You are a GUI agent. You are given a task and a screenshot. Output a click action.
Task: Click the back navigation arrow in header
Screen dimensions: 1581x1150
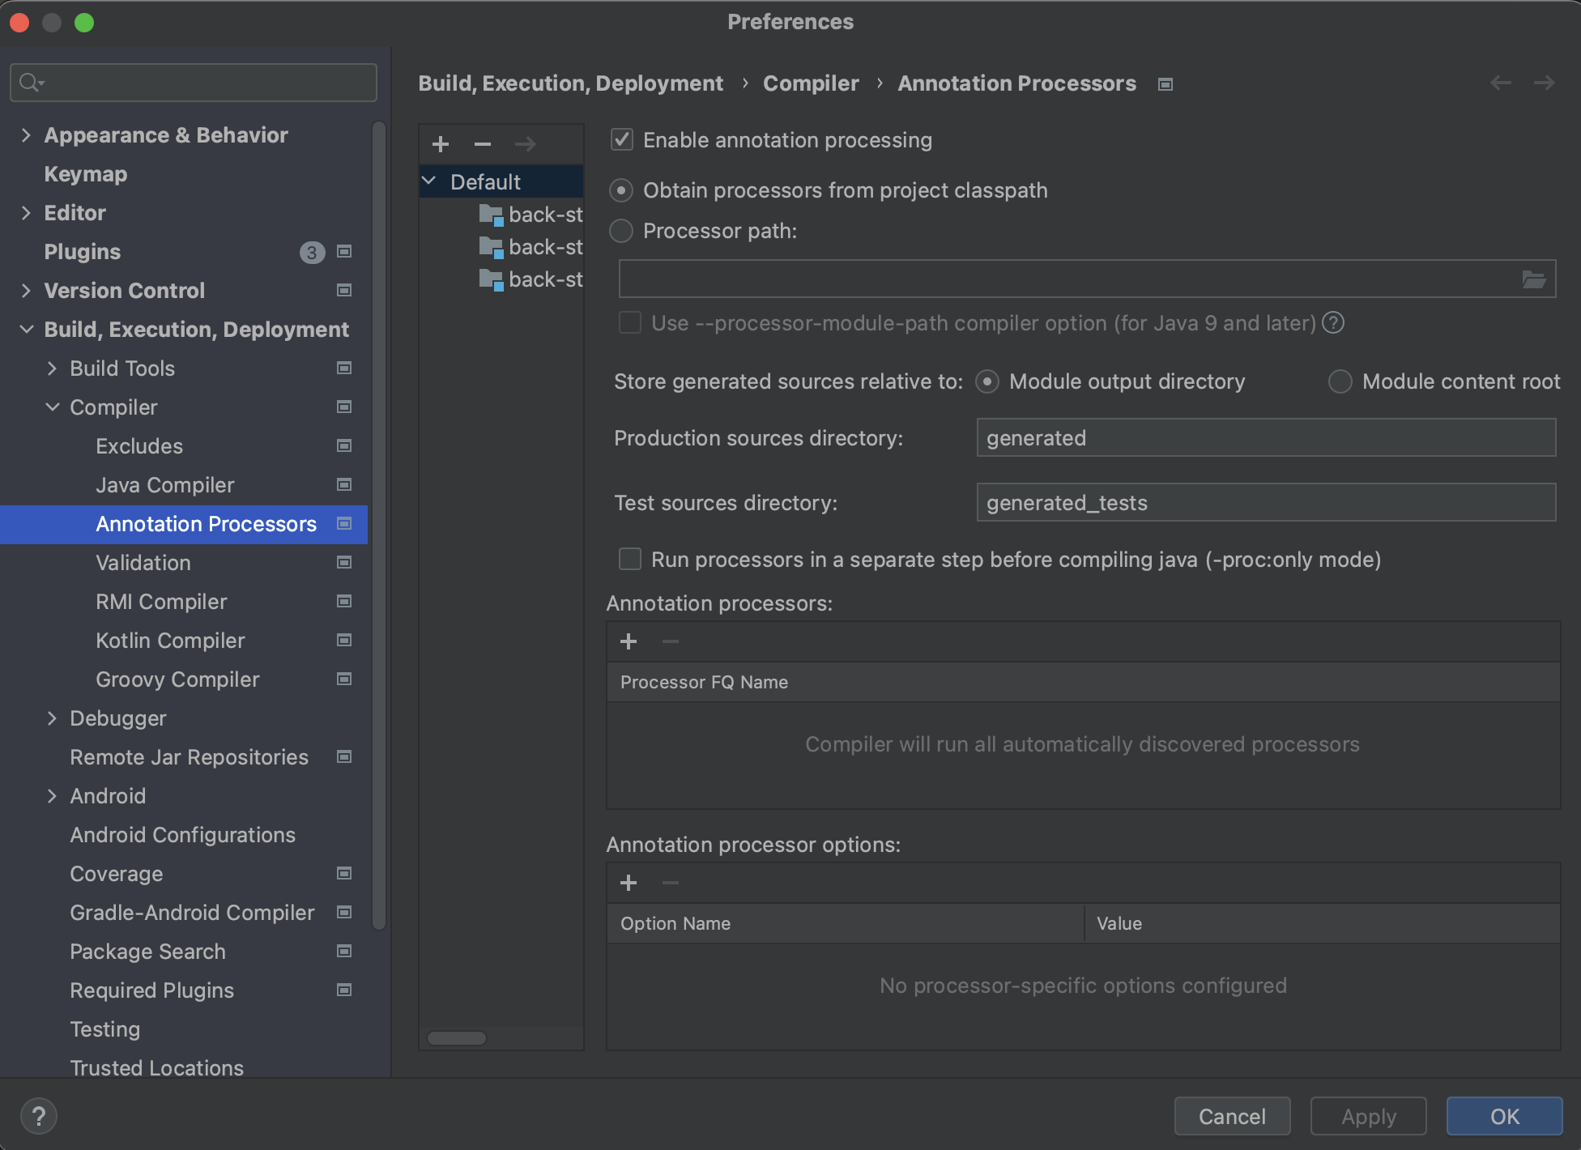tap(1501, 83)
